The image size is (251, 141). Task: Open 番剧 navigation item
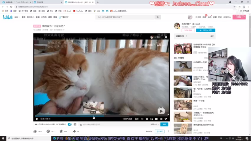point(23,17)
